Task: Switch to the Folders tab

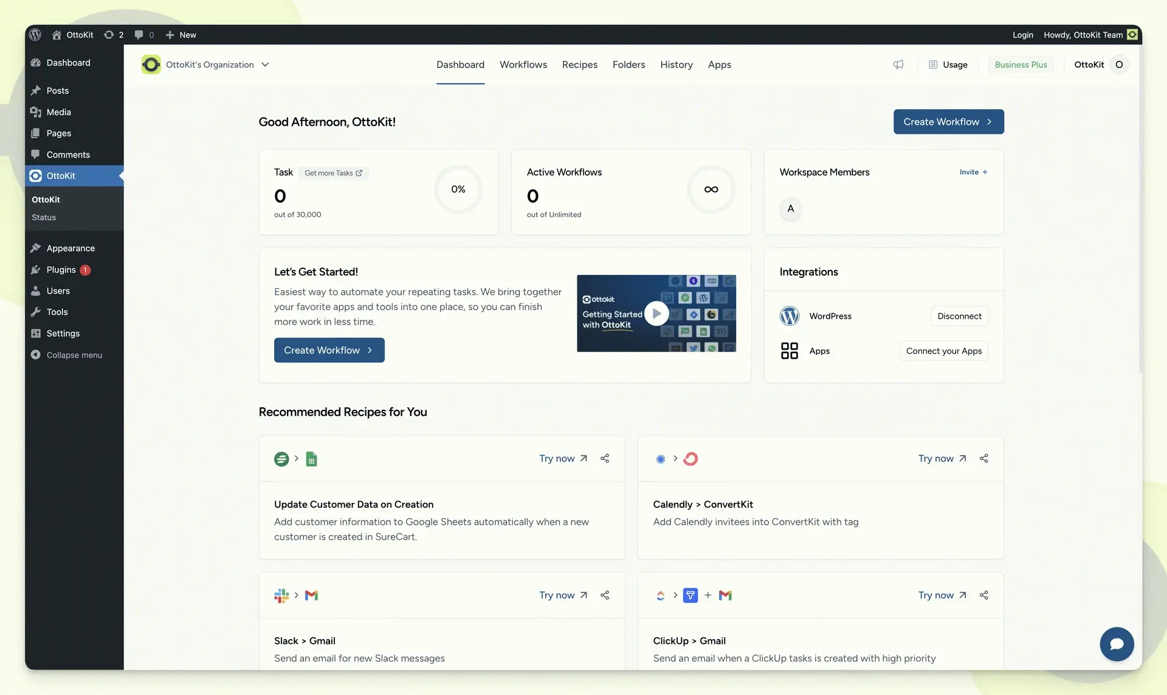Action: coord(628,64)
